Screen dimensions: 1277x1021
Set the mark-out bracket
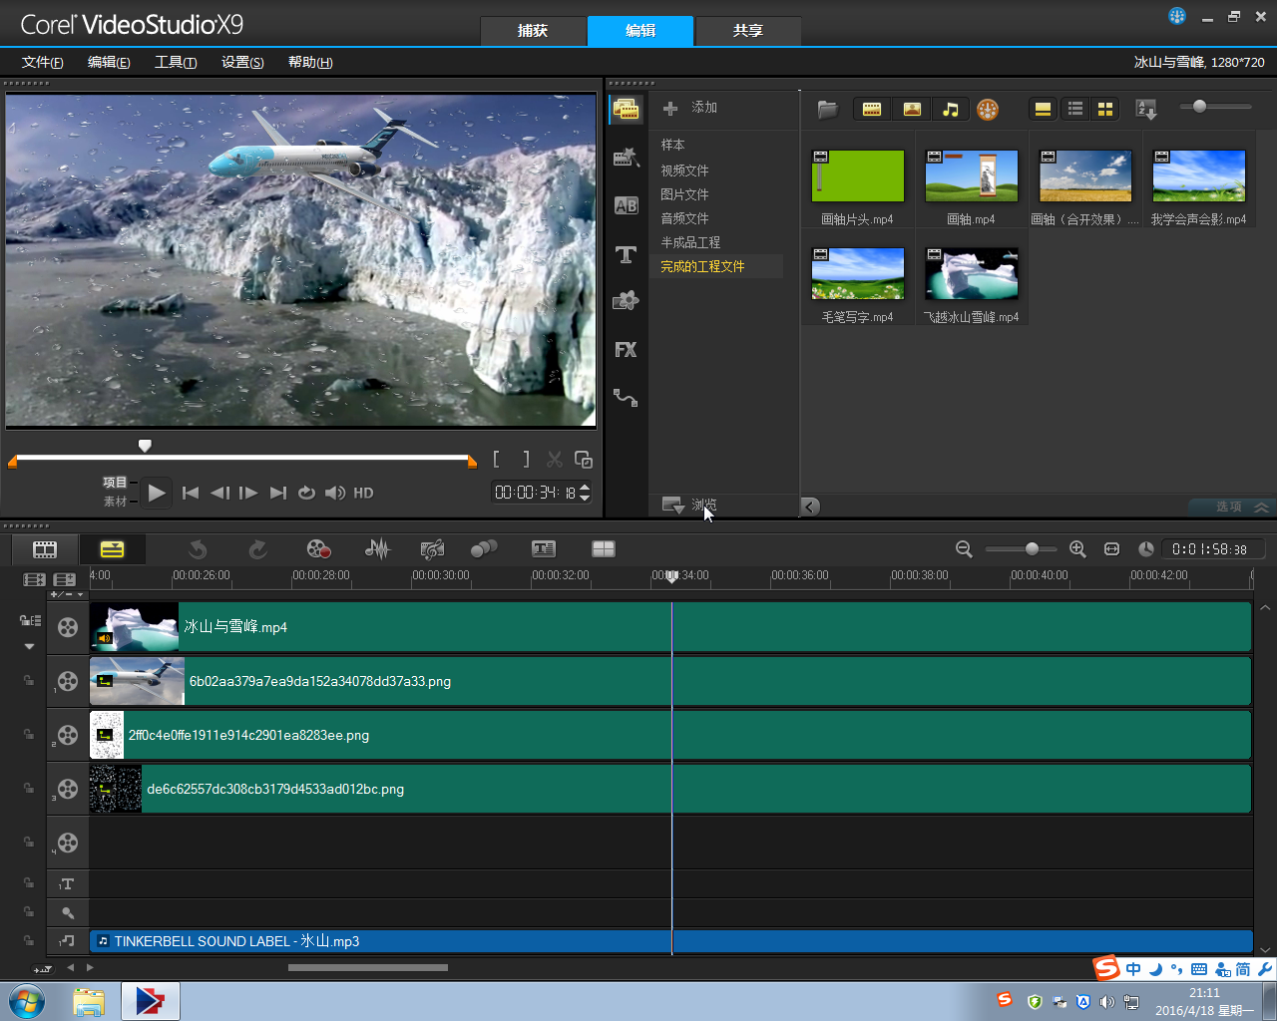pos(526,460)
